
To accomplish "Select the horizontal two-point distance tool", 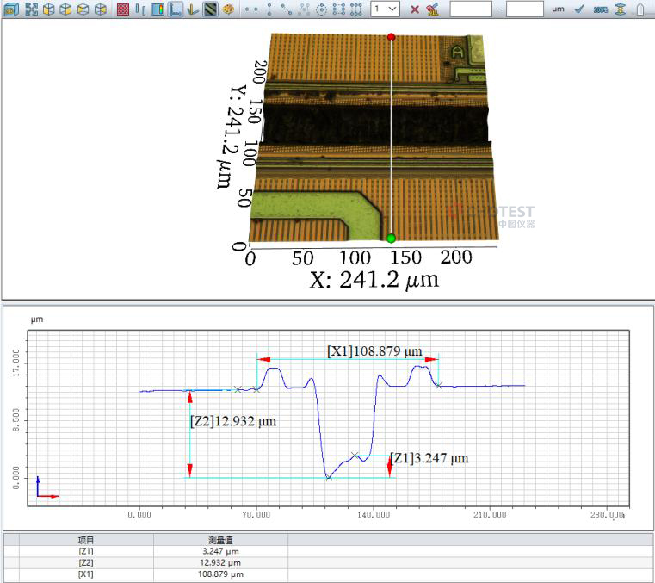I will coord(252,9).
